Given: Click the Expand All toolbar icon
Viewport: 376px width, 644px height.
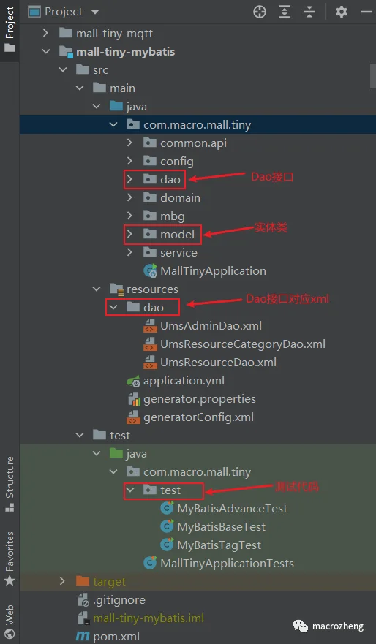Looking at the screenshot, I should [285, 12].
